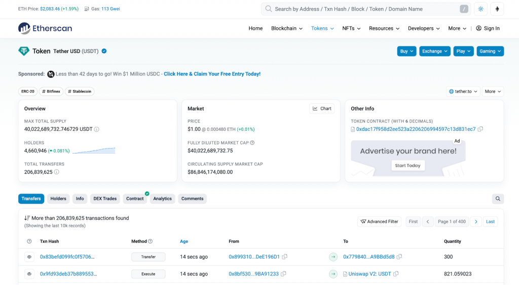The height and width of the screenshot is (285, 519).
Task: Click the # Bitfinex tag
Action: 51,91
